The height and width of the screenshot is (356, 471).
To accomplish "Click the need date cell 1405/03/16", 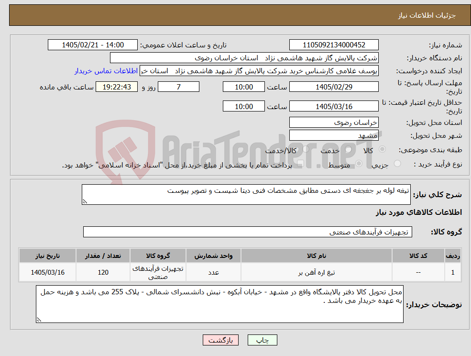I will coord(47,272).
